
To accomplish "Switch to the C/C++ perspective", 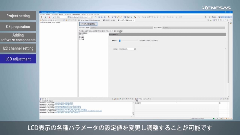I will pos(214,17).
